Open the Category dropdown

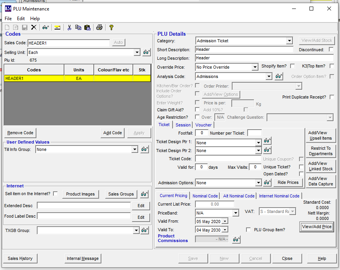click(x=289, y=41)
